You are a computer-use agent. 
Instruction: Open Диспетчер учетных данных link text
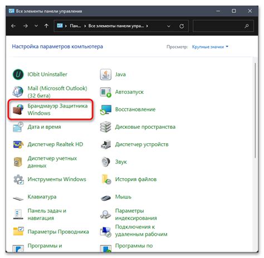pyautogui.click(x=52, y=162)
